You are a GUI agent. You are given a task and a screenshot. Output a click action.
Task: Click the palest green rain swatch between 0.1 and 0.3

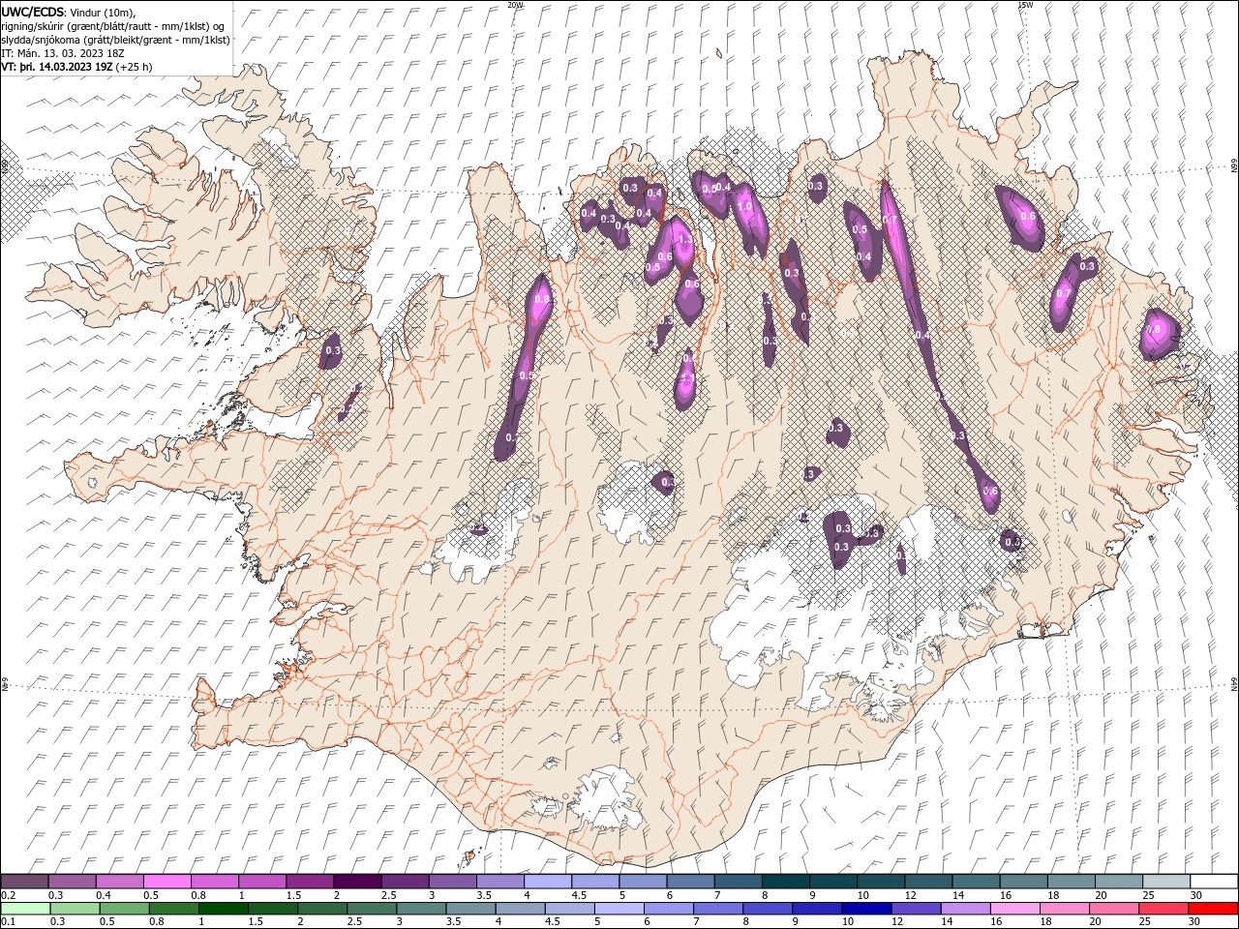click(x=26, y=909)
